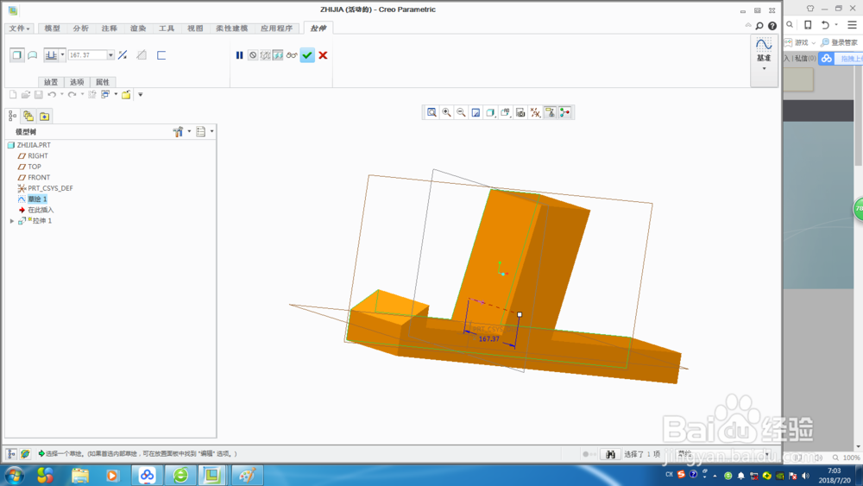This screenshot has height=486, width=863.
Task: Switch to the 注释 ribbon tab
Action: click(110, 28)
